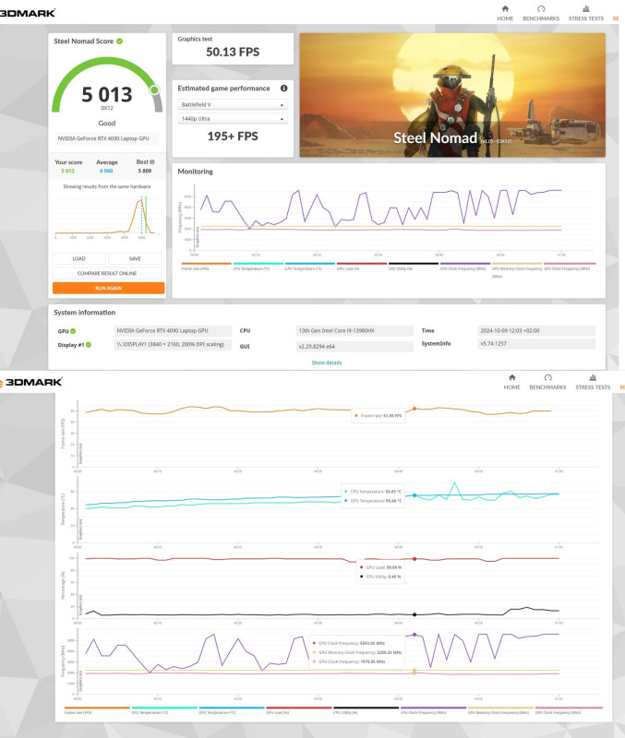This screenshot has height=738, width=625.
Task: Open Stress Tests in the detailed monitoring window
Action: [x=593, y=382]
